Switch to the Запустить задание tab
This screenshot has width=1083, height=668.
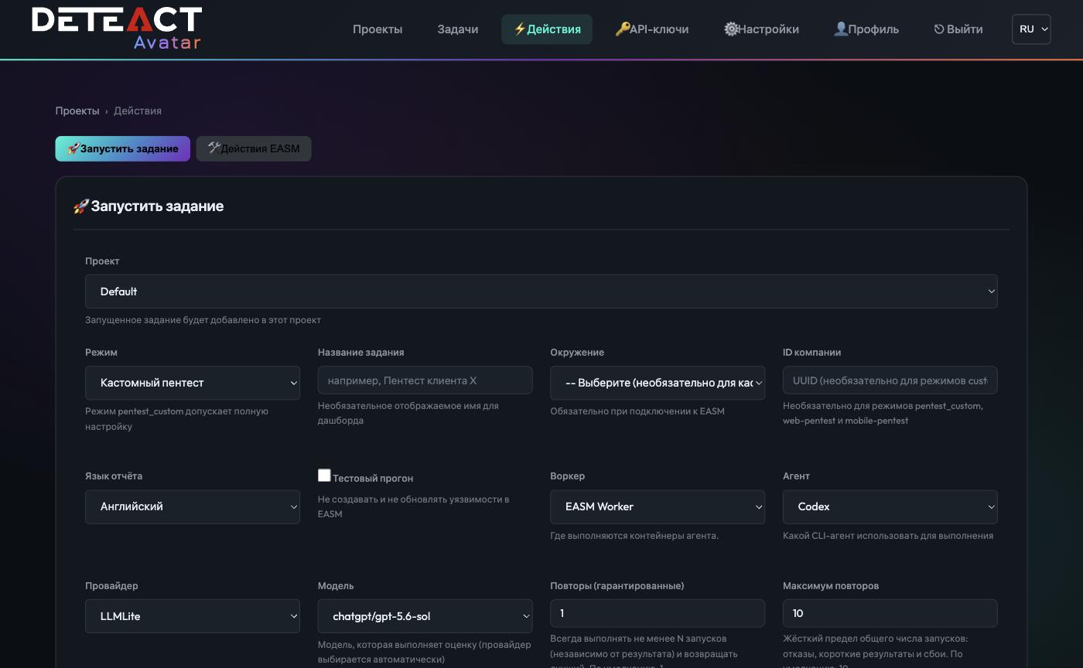pos(122,148)
